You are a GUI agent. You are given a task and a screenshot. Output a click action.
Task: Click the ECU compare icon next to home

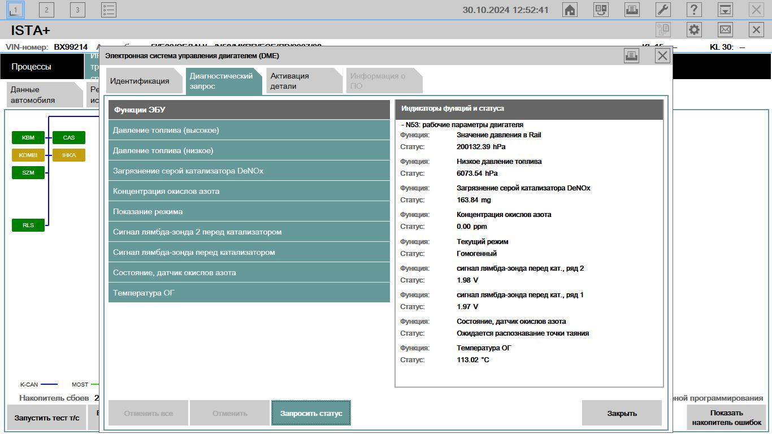tap(601, 10)
